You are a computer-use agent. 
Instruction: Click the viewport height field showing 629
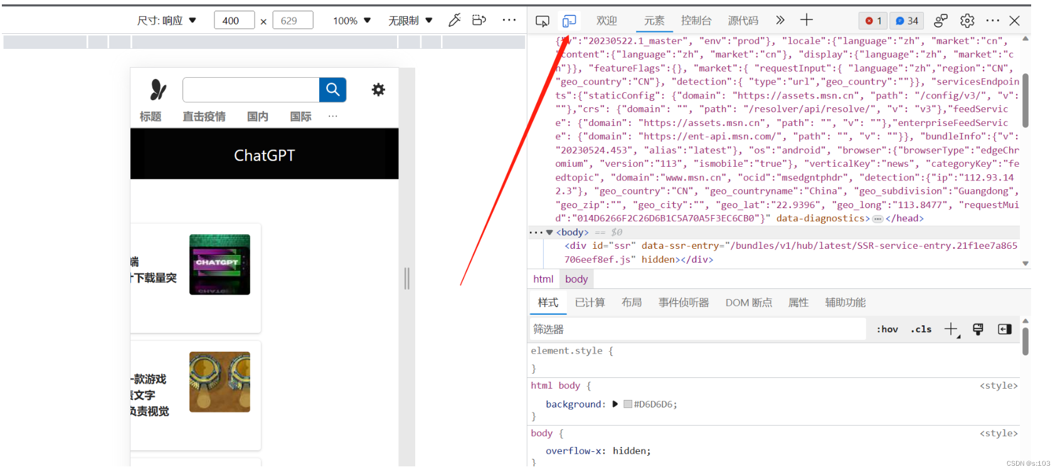pyautogui.click(x=293, y=21)
